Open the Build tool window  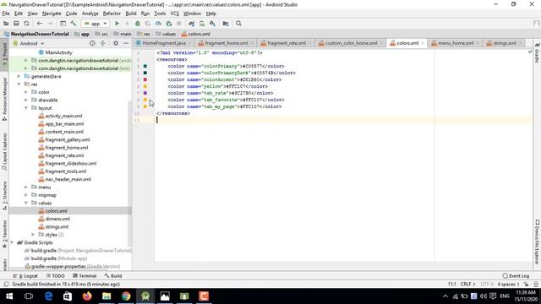pos(113,276)
